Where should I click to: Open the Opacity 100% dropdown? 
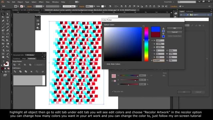click(94, 6)
